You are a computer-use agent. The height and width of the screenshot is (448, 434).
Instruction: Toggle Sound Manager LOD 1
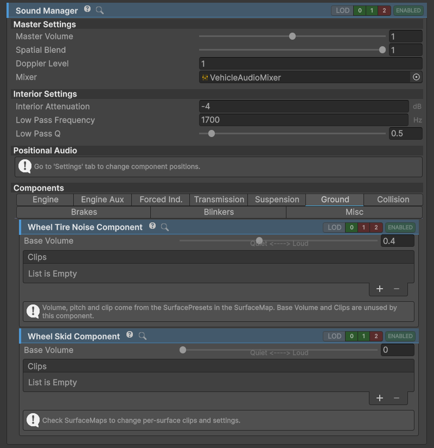coord(372,10)
